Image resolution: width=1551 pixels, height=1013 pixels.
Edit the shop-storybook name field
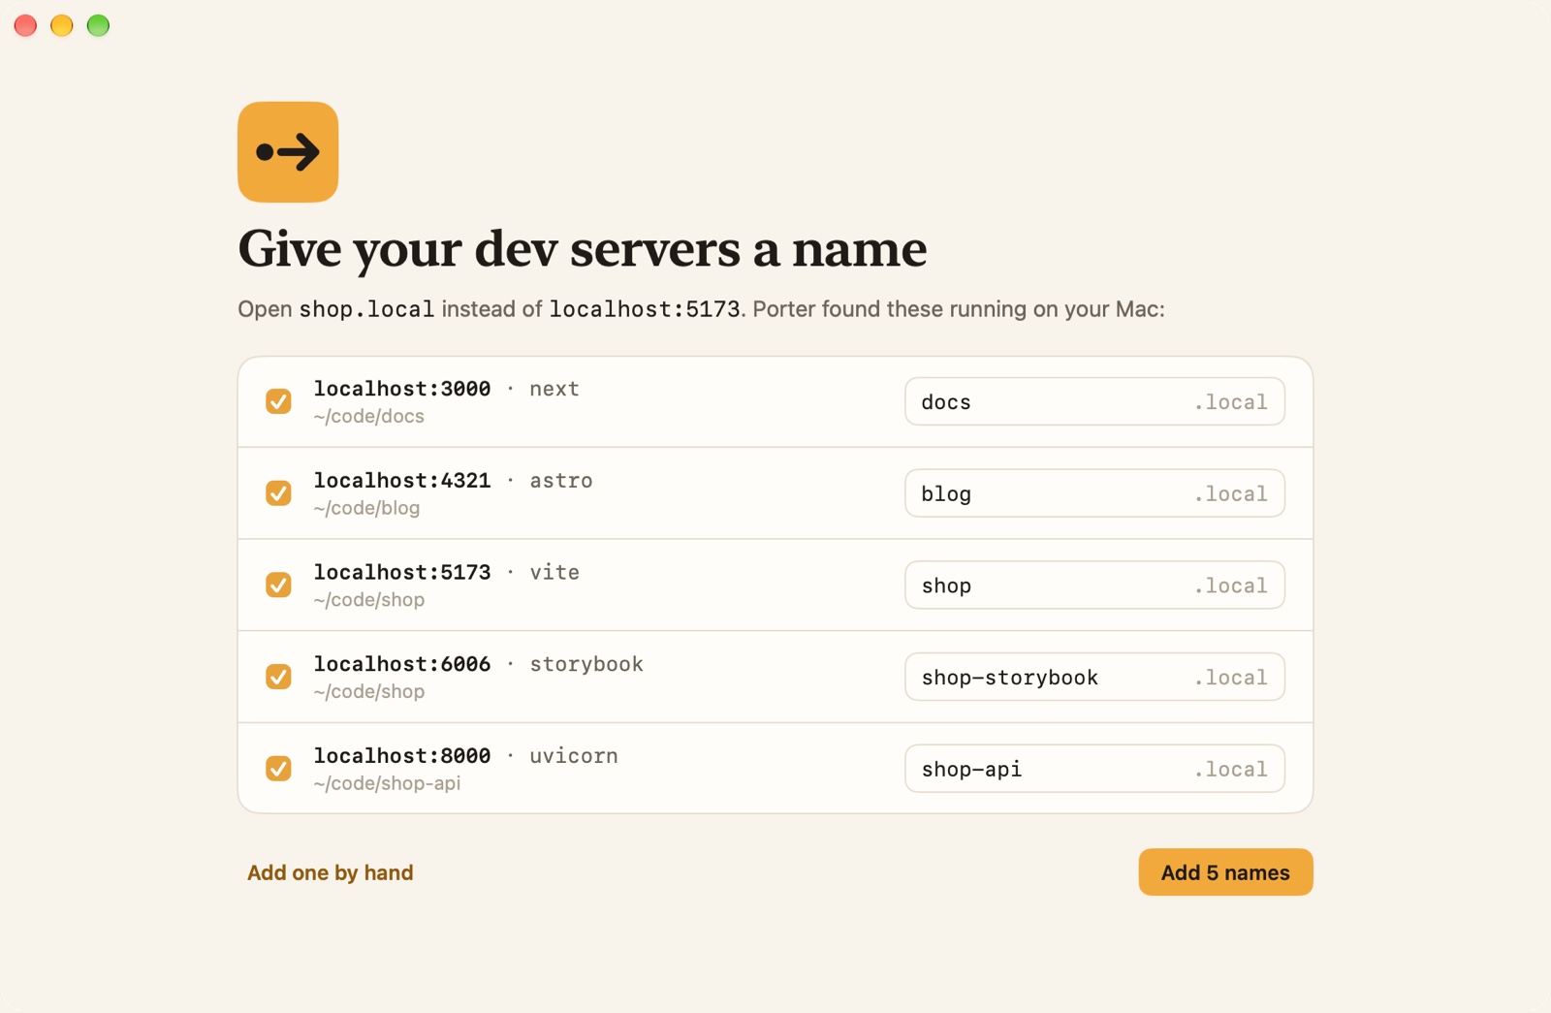click(1094, 677)
